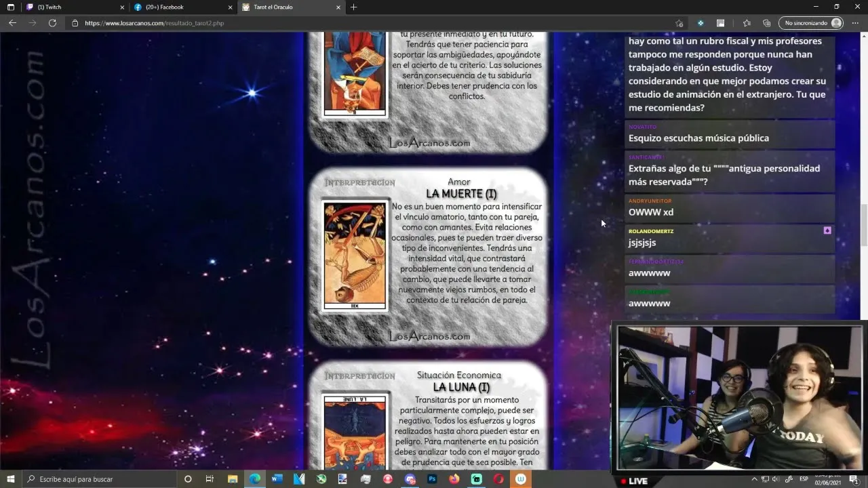This screenshot has width=868, height=488.
Task: Click the 'jsjsjsjs' chat message
Action: tap(642, 243)
